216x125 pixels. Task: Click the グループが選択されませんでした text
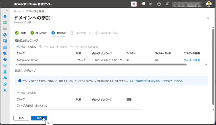tap(32, 106)
